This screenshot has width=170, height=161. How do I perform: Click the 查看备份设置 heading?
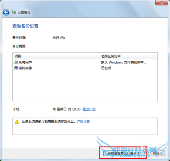(26, 26)
